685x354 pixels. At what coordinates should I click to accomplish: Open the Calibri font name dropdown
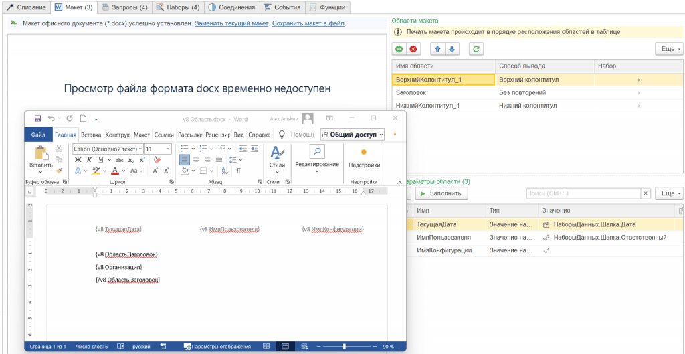tap(140, 149)
